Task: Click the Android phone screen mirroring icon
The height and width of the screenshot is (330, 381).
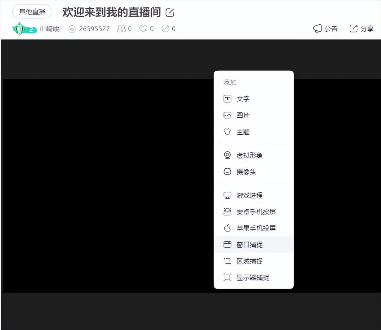Action: (227, 212)
